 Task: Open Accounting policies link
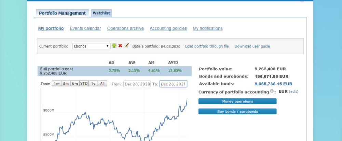click(x=168, y=28)
